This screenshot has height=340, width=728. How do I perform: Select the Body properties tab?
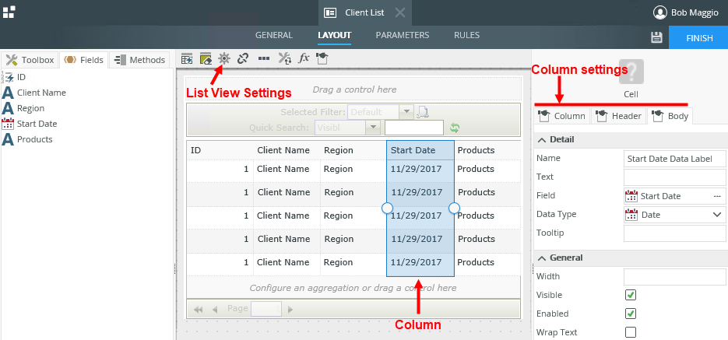click(671, 116)
